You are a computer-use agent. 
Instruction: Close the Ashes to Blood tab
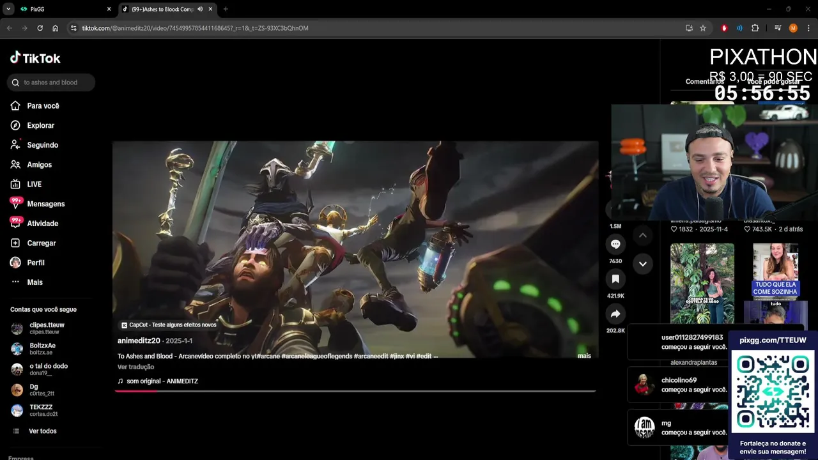pos(210,9)
